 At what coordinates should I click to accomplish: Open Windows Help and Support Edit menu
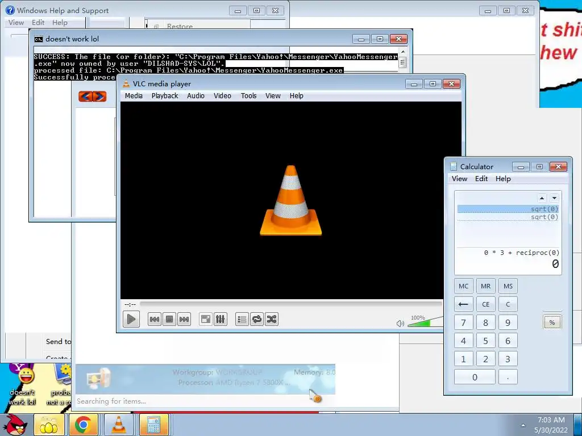click(38, 23)
